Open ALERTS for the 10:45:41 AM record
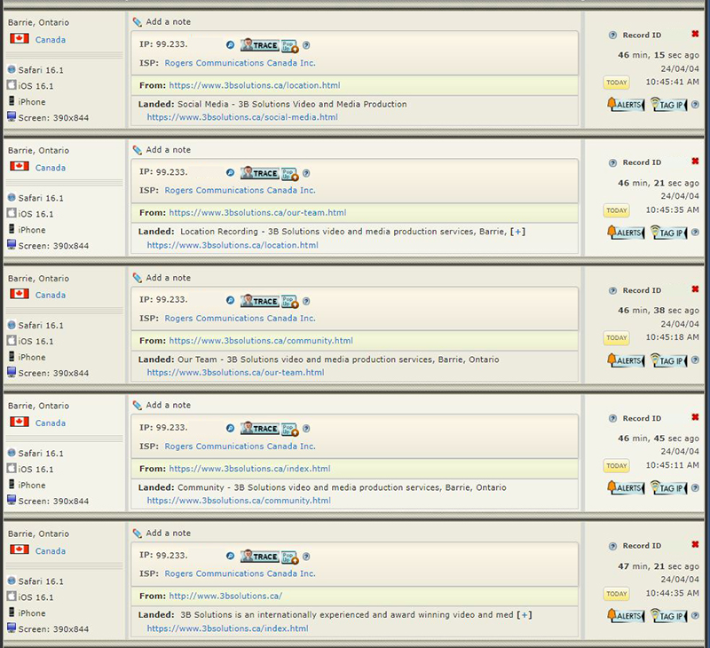 626,105
